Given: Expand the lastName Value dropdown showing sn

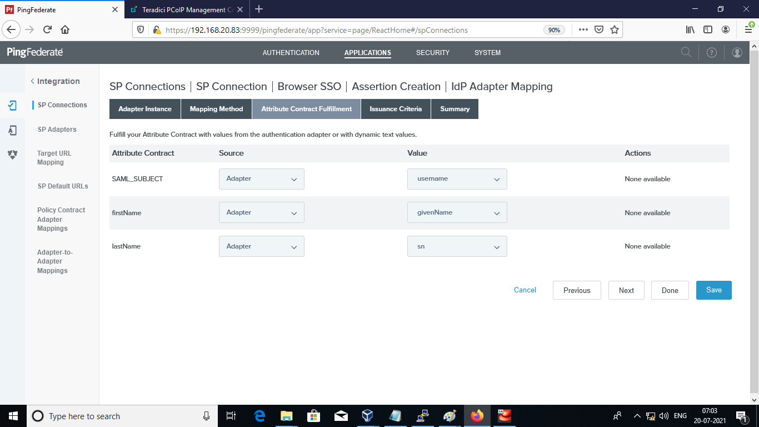Looking at the screenshot, I should (x=457, y=246).
